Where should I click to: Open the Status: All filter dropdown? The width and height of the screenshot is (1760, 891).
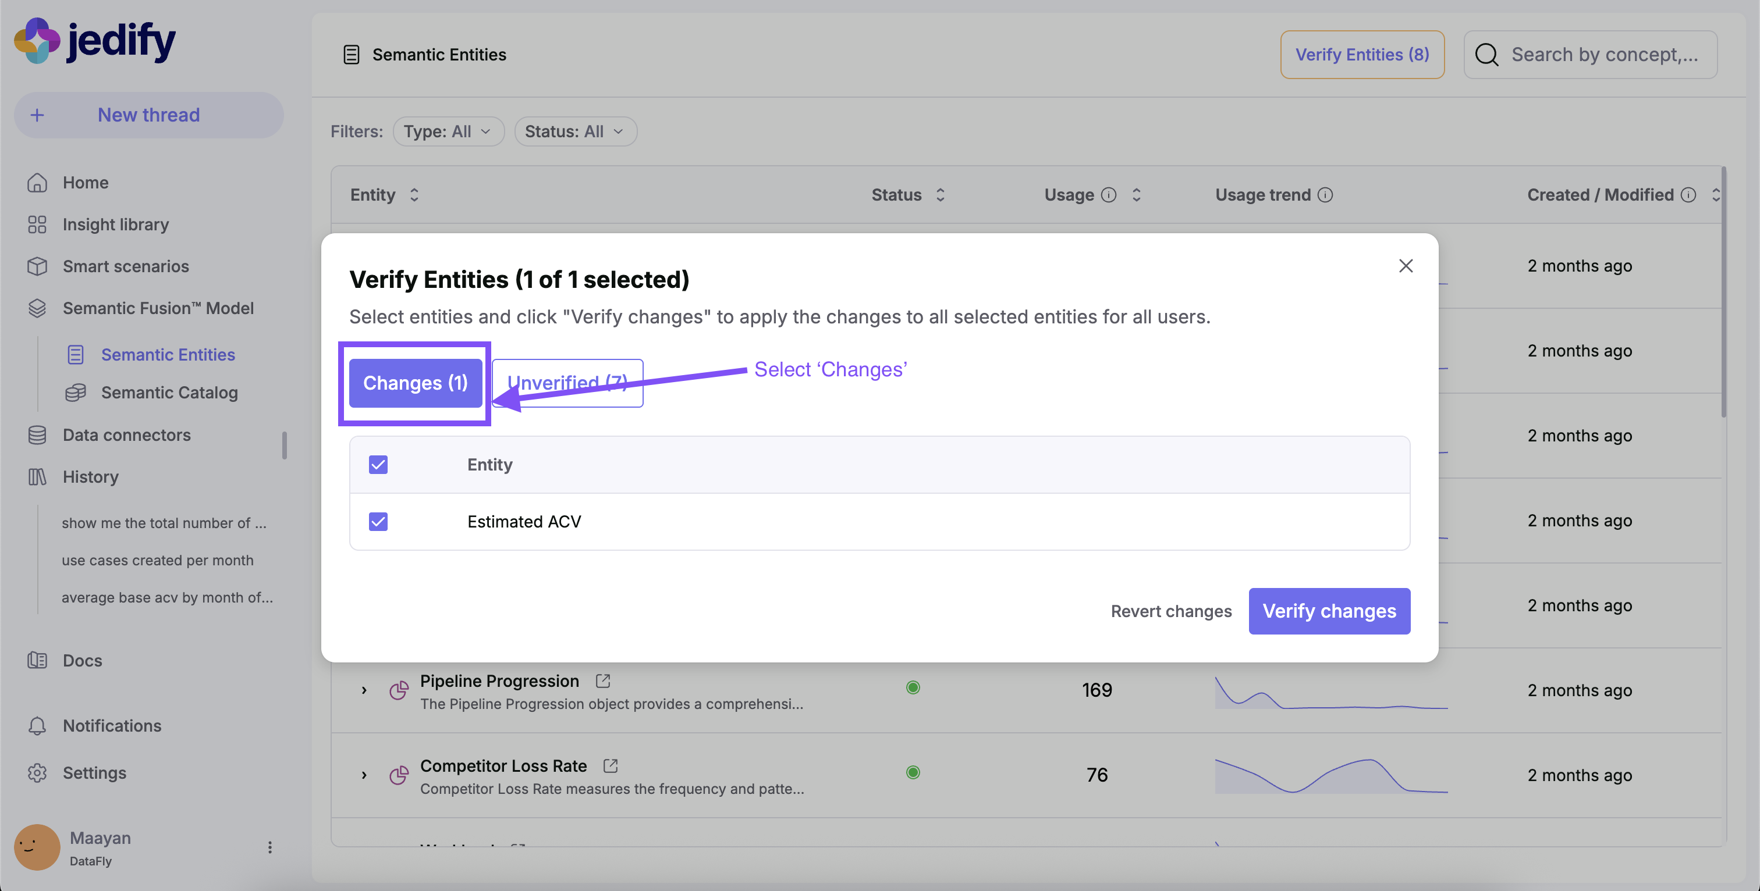(x=574, y=131)
